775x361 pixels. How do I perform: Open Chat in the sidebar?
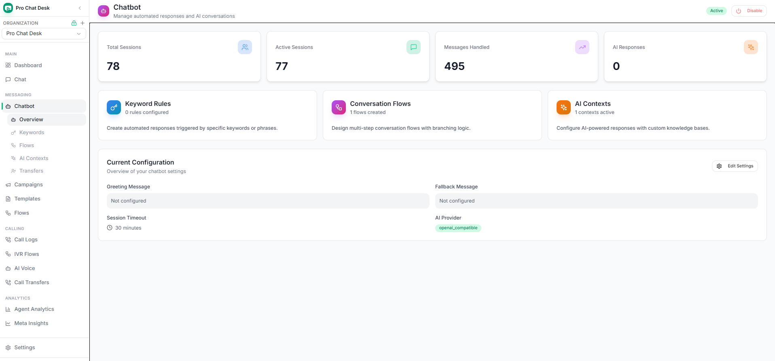pyautogui.click(x=44, y=80)
